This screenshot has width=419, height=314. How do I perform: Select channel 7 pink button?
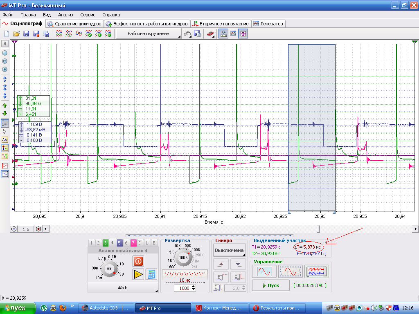(133, 243)
